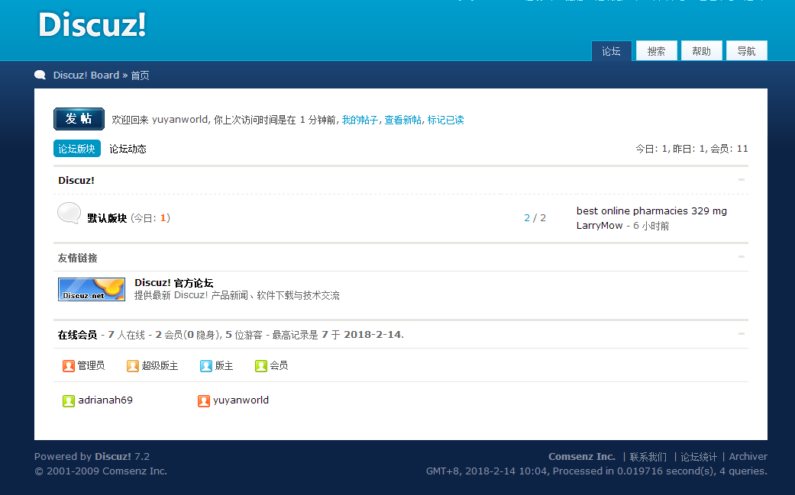
Task: Select the 论坛版块 tab
Action: click(x=77, y=149)
